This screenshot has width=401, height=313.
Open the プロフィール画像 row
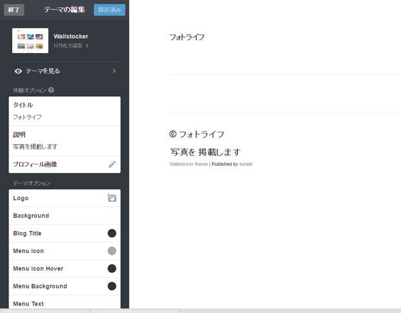point(65,164)
